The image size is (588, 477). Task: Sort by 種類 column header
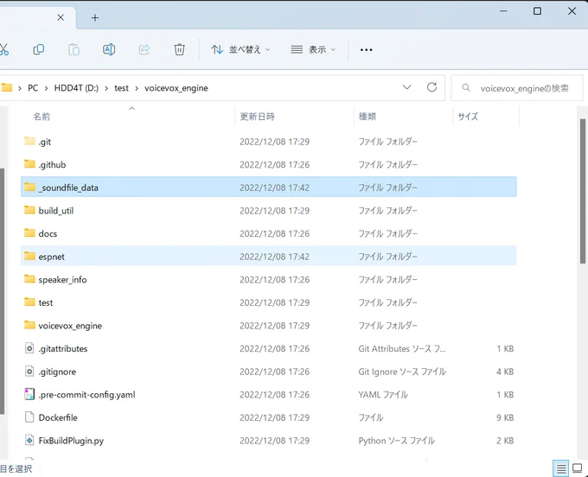click(x=367, y=117)
